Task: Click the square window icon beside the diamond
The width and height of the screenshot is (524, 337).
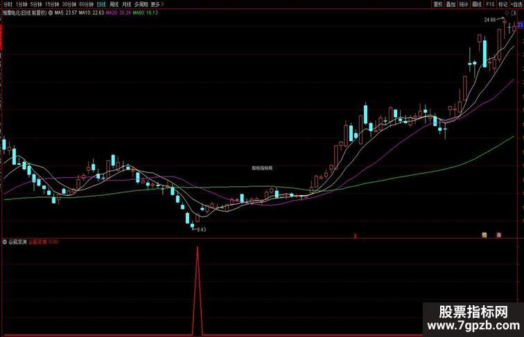Action: 514,13
